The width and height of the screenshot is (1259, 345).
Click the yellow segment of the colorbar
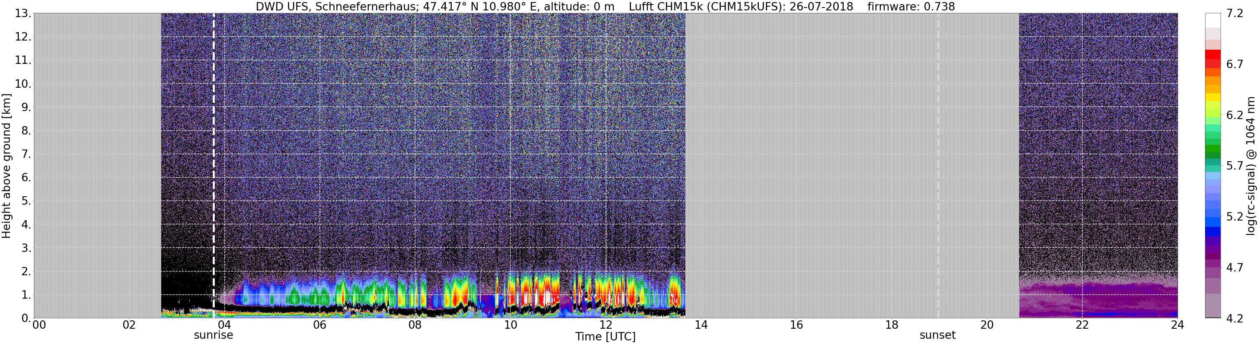1213,97
